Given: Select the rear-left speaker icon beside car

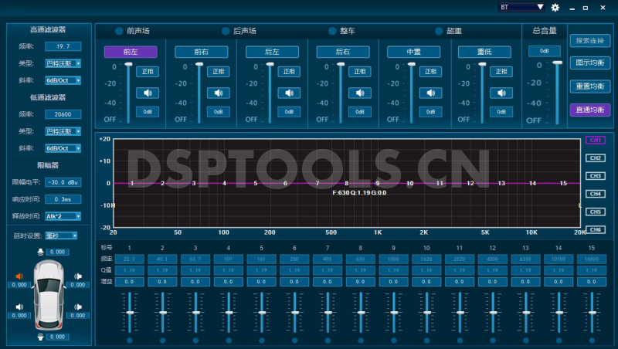Looking at the screenshot, I should point(19,307).
